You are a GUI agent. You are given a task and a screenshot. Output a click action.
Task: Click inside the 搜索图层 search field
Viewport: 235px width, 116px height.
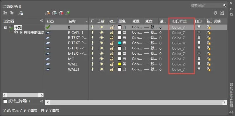(x=206, y=6)
